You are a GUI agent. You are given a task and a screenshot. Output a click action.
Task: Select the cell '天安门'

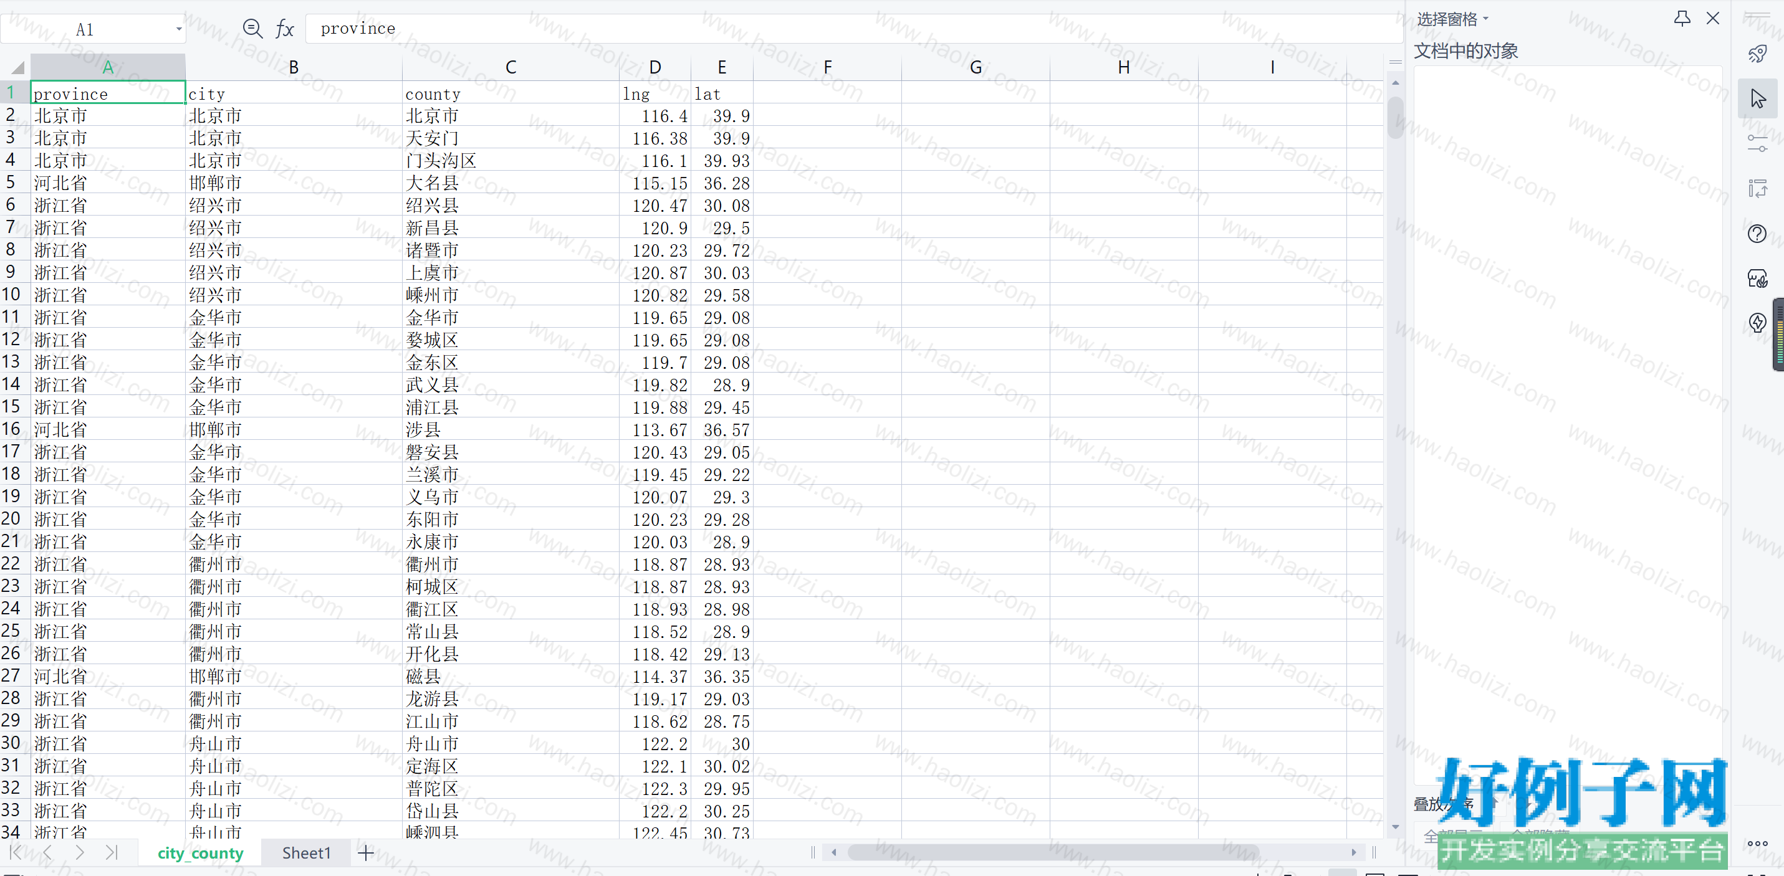tap(511, 138)
